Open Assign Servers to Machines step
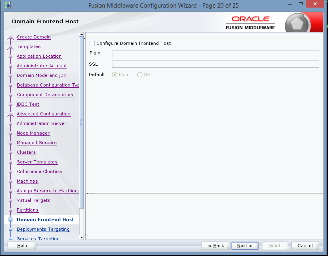 tap(48, 191)
